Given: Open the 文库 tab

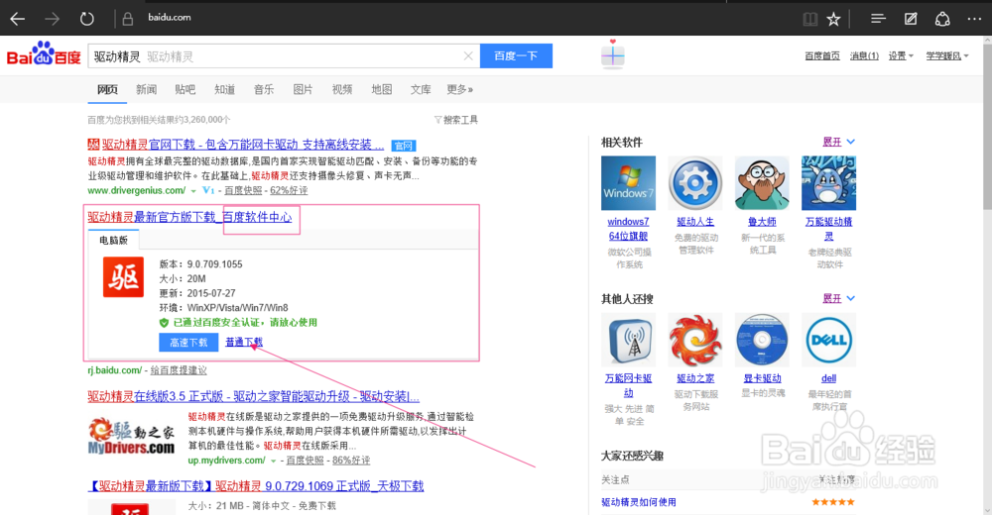Looking at the screenshot, I should click(421, 90).
